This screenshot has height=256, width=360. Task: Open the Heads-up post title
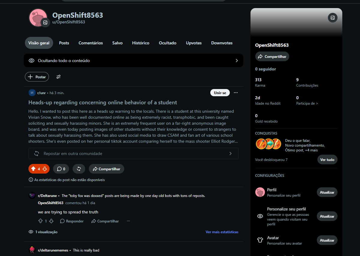pos(103,102)
